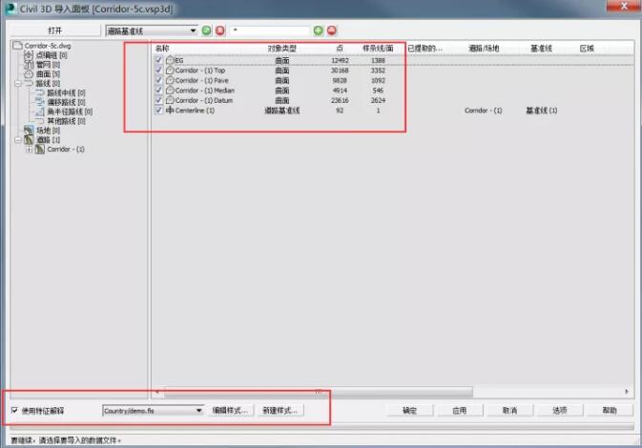Click the 道路/场地 column header
The height and width of the screenshot is (448, 642).
(484, 49)
